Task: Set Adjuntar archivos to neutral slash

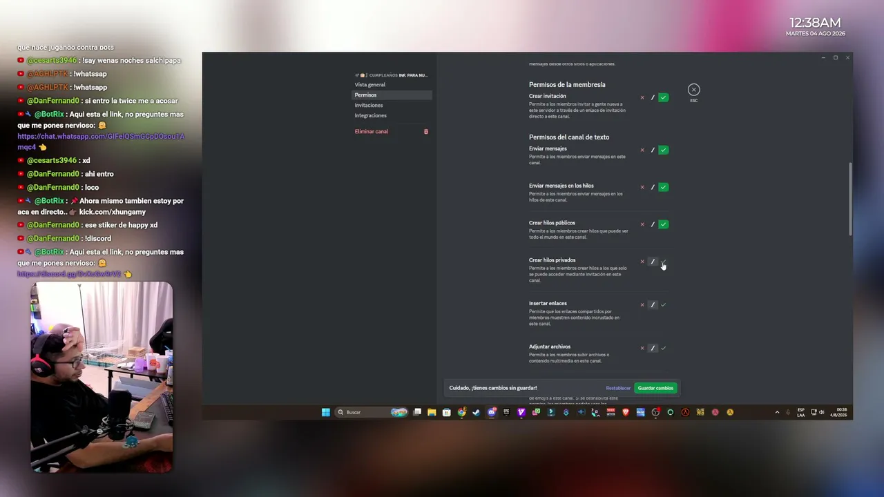Action: pyautogui.click(x=653, y=348)
